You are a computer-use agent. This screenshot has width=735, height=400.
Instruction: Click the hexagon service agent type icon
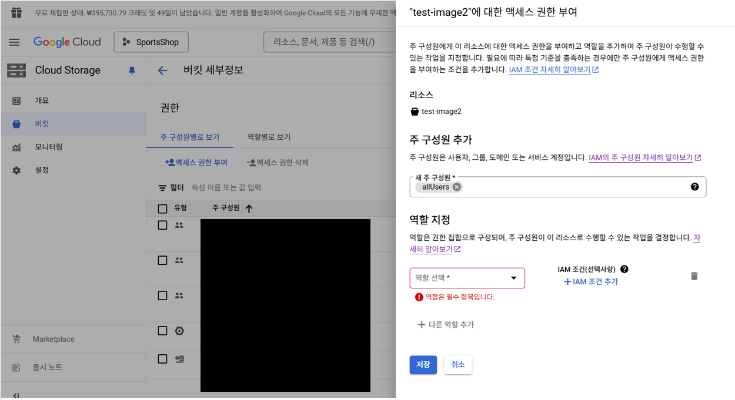point(179,331)
